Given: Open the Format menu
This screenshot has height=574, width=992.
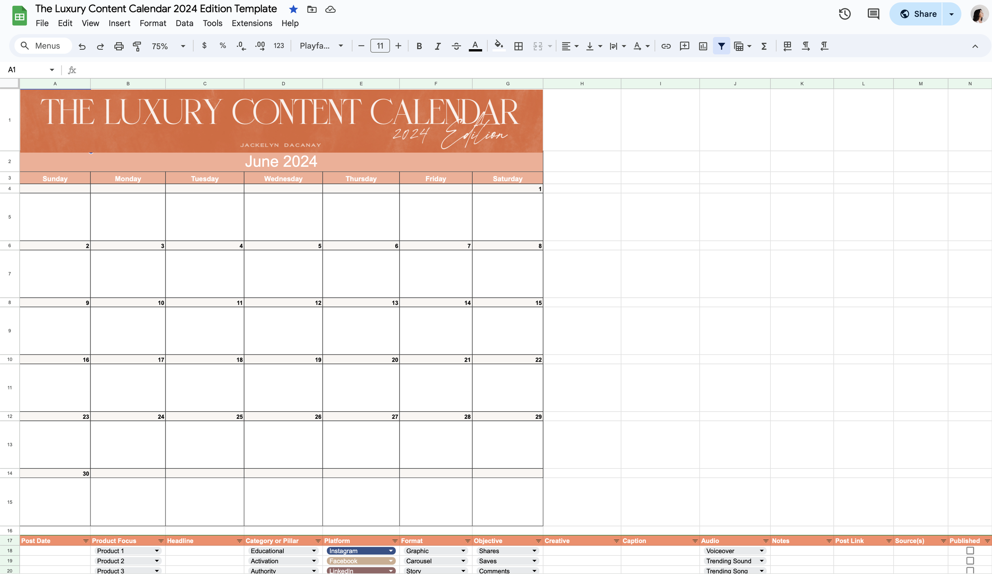Looking at the screenshot, I should [x=152, y=23].
